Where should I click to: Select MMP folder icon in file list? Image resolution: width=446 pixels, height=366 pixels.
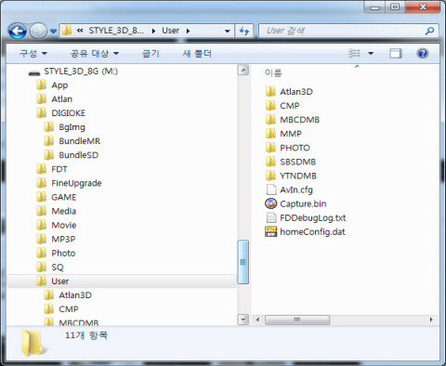pos(270,134)
